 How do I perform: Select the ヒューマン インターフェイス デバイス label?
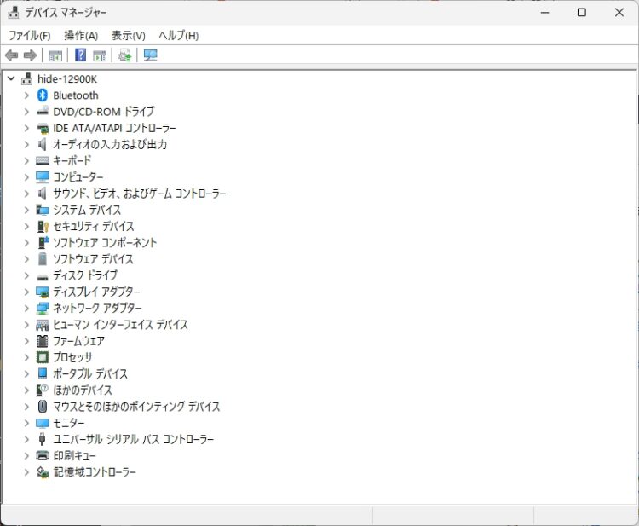121,325
